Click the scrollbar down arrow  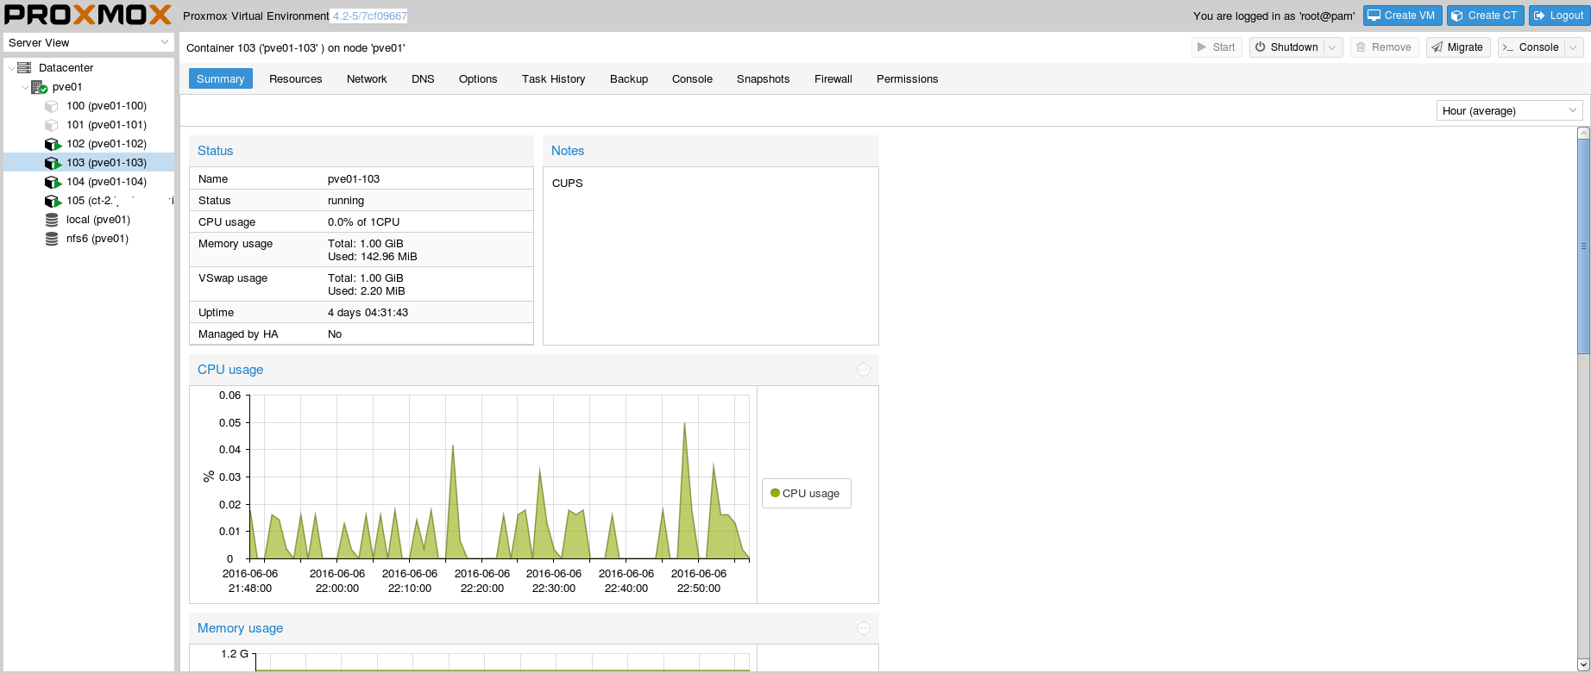coord(1583,664)
